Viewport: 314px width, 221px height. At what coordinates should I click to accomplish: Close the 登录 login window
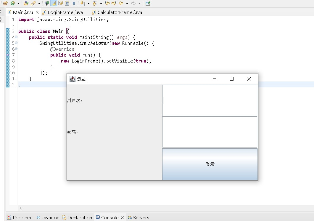[249, 79]
